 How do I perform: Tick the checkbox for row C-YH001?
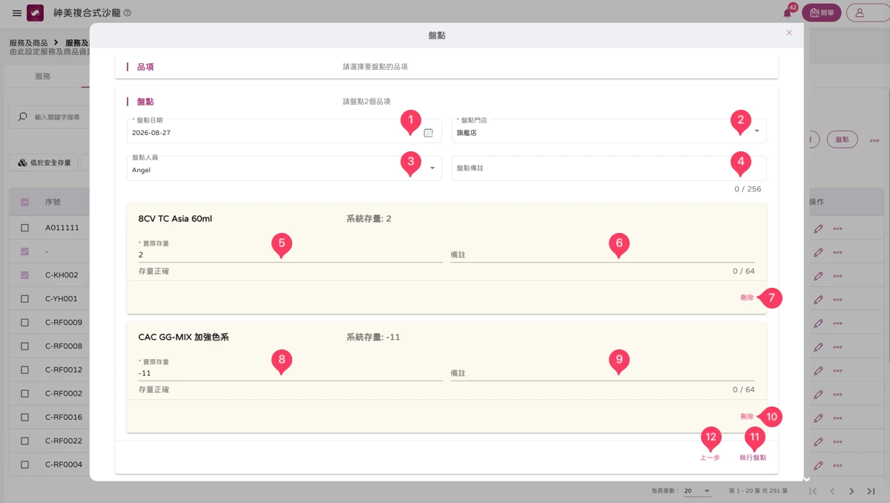click(x=24, y=299)
